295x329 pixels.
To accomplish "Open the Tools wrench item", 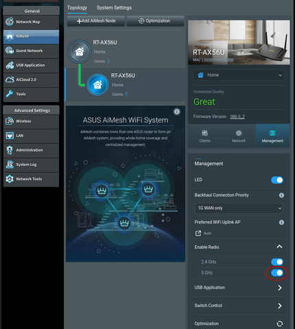I will click(x=31, y=94).
